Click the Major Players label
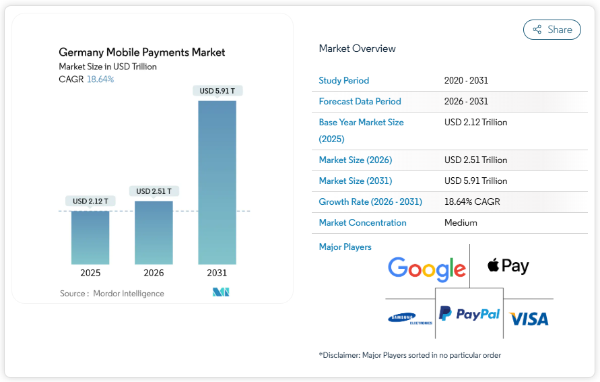600x382 pixels. point(345,247)
